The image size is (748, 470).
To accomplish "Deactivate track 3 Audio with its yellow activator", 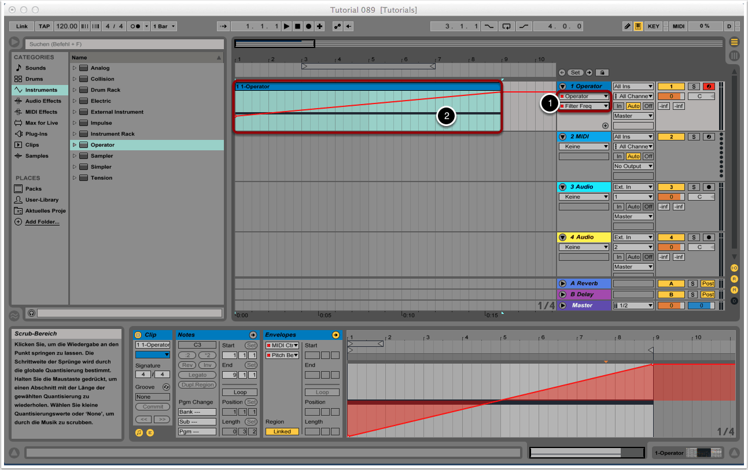I will coord(671,187).
